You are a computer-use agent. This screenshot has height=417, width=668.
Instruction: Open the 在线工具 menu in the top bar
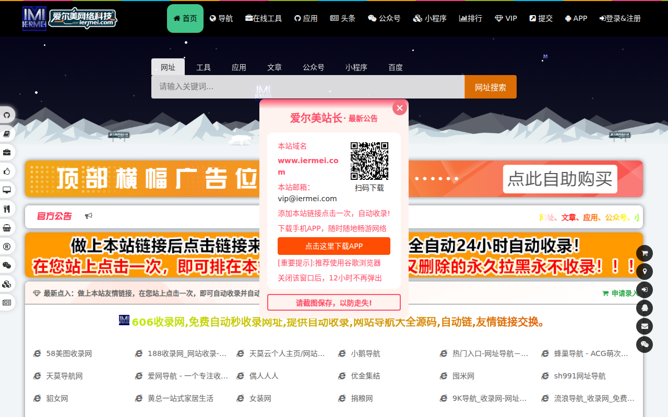263,18
